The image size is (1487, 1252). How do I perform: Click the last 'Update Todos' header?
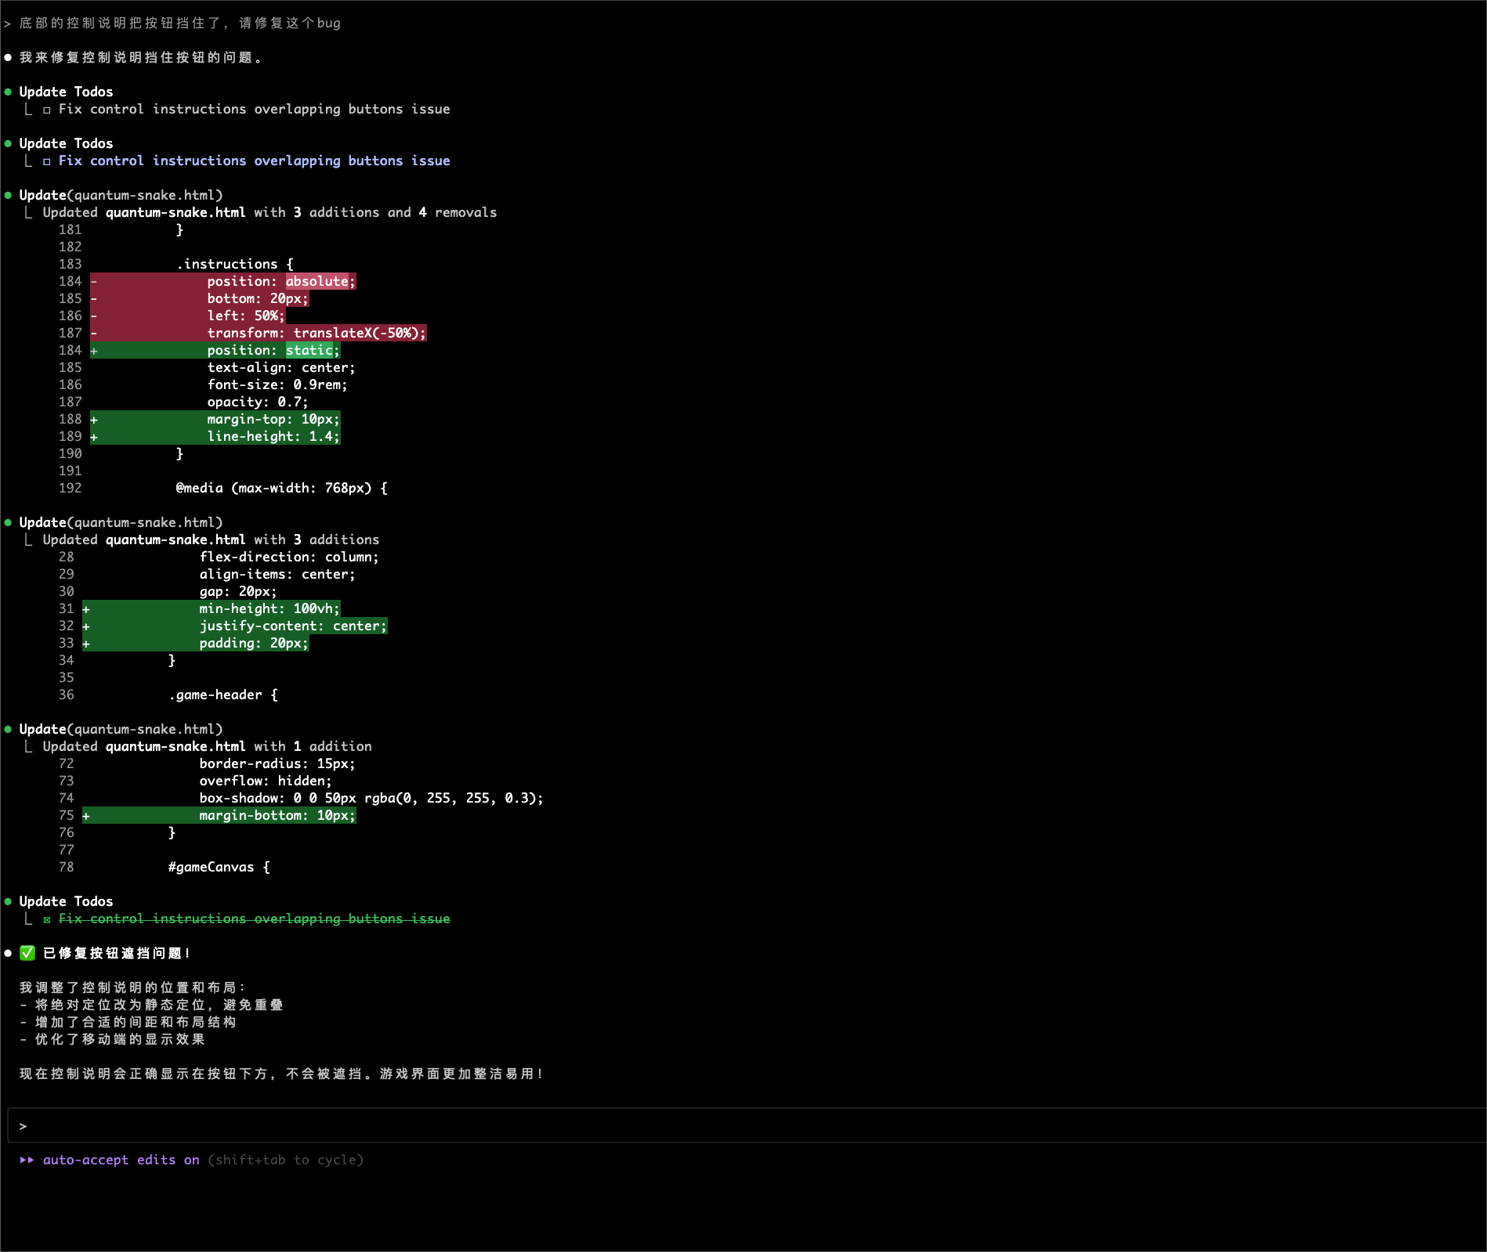click(66, 901)
